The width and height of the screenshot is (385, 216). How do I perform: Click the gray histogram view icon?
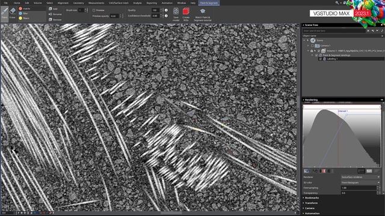[369, 171]
